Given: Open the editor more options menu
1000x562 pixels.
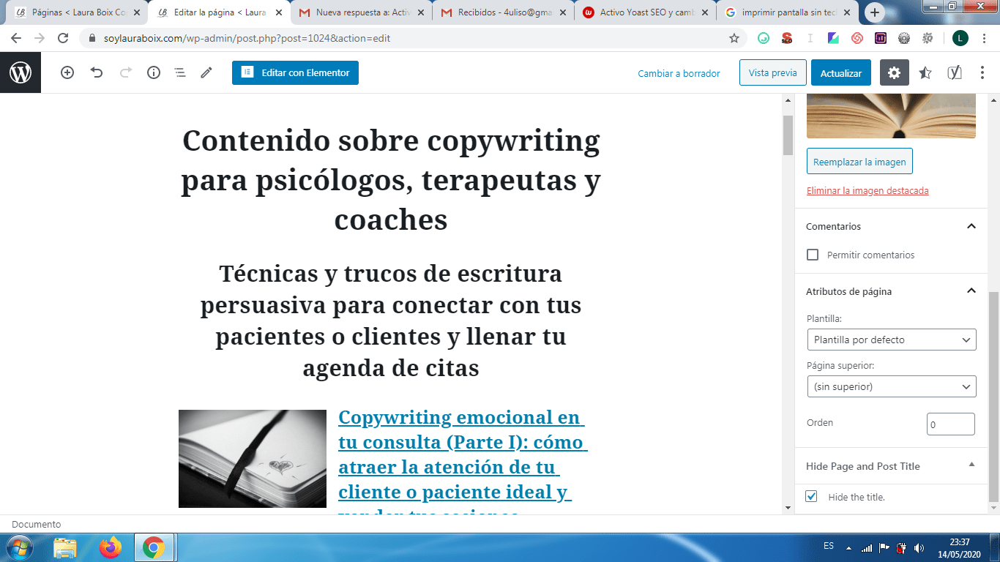Looking at the screenshot, I should [981, 72].
